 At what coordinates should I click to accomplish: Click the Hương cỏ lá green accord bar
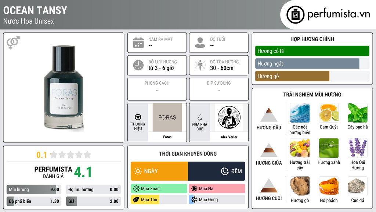pos(312,51)
